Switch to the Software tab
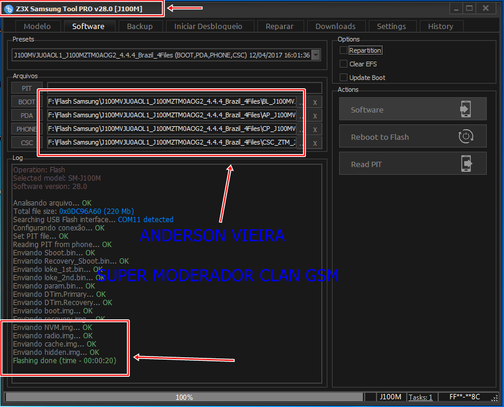 click(x=88, y=26)
